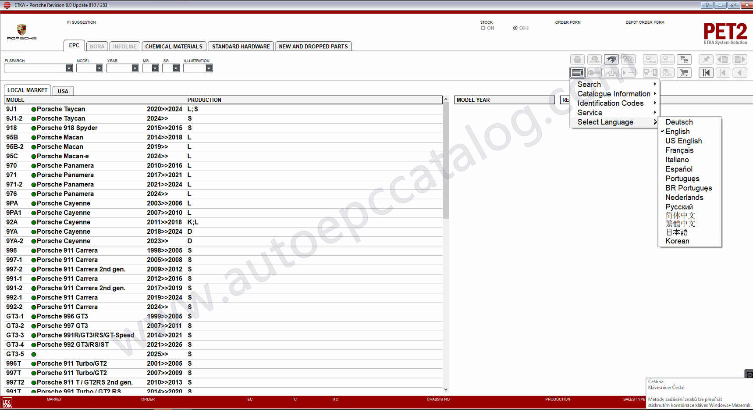Open the CHEMICAL MATERIALS tab
The image size is (753, 410).
[174, 46]
